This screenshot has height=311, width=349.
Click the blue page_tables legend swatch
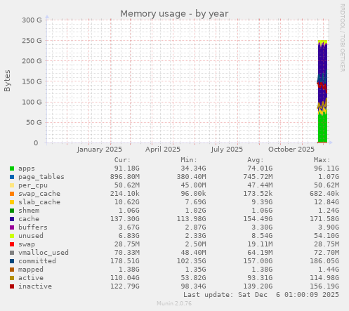point(12,177)
